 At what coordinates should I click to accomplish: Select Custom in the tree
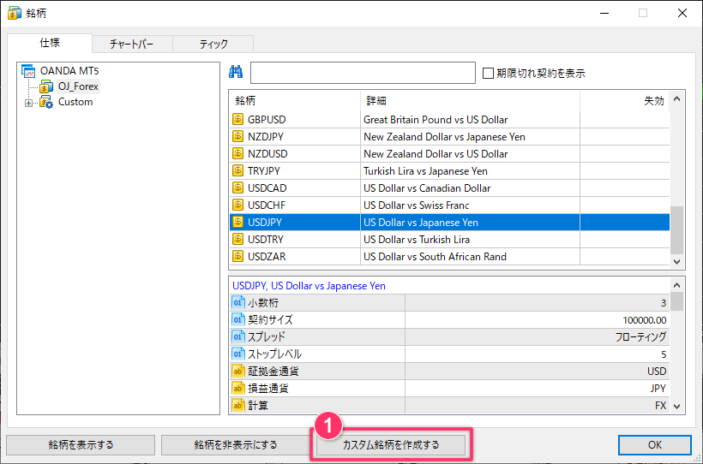tap(75, 102)
